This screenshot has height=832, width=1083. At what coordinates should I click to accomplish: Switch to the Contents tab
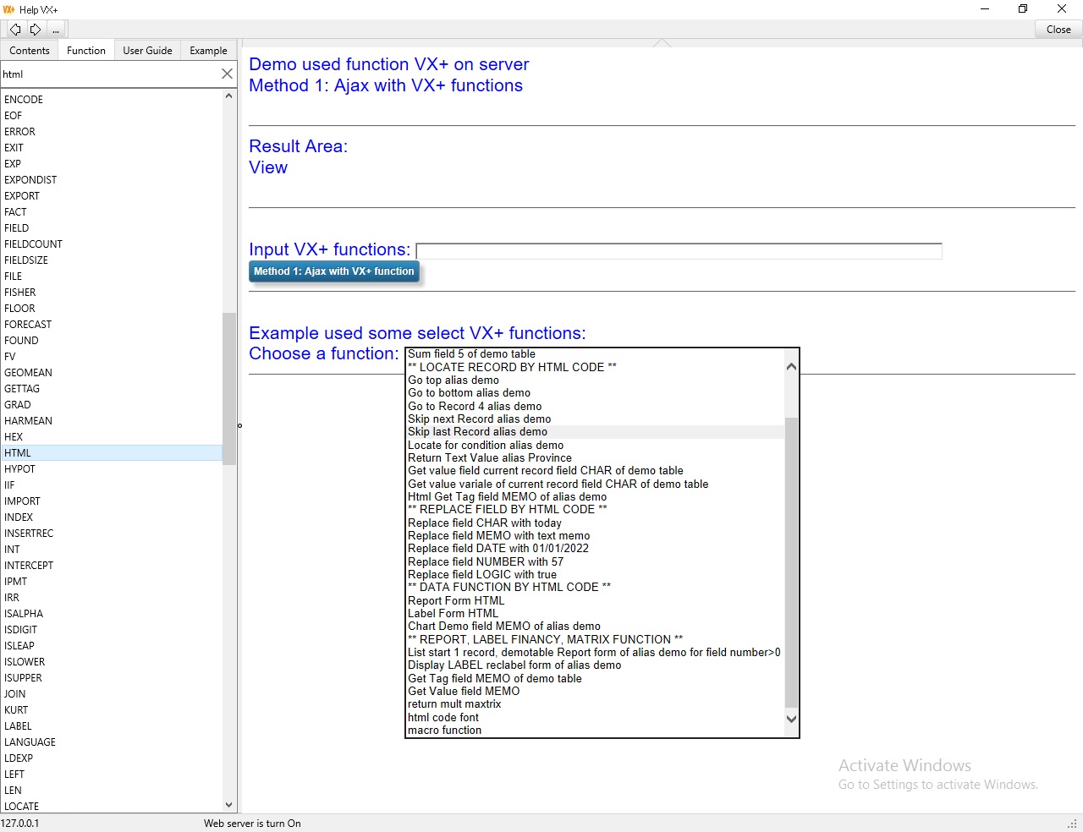point(30,50)
